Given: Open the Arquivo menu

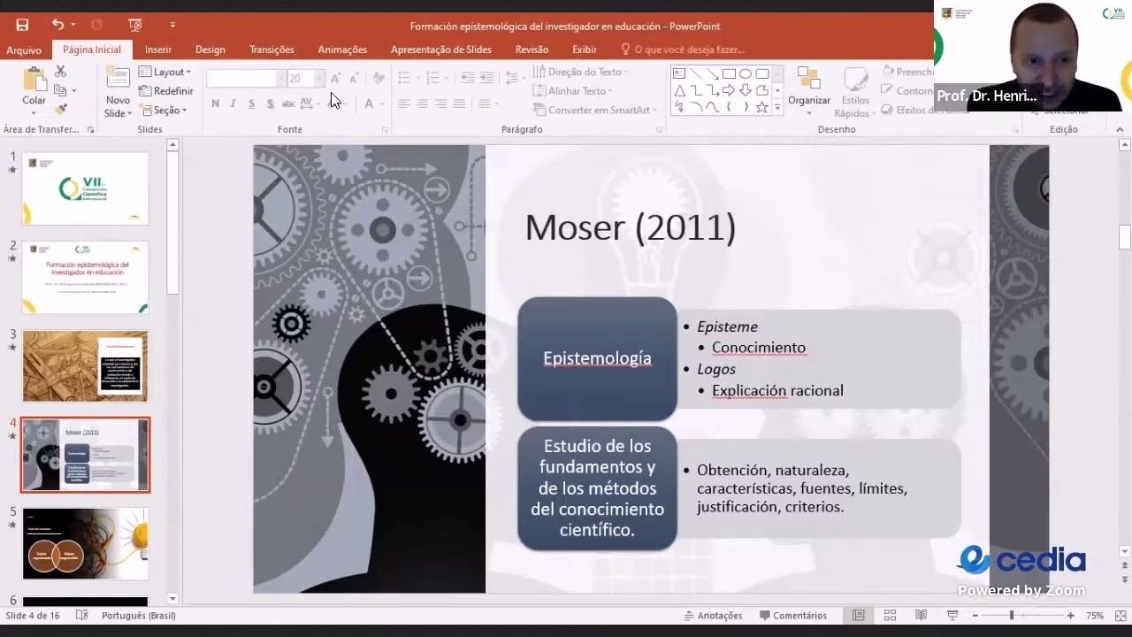Looking at the screenshot, I should (x=24, y=50).
